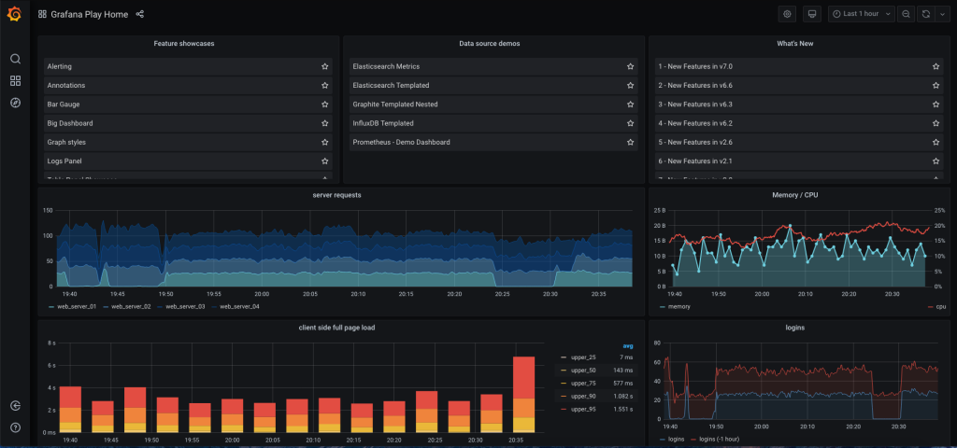Open the Prometheus - Demo Dashboard link
Image resolution: width=957 pixels, height=448 pixels.
coord(401,142)
